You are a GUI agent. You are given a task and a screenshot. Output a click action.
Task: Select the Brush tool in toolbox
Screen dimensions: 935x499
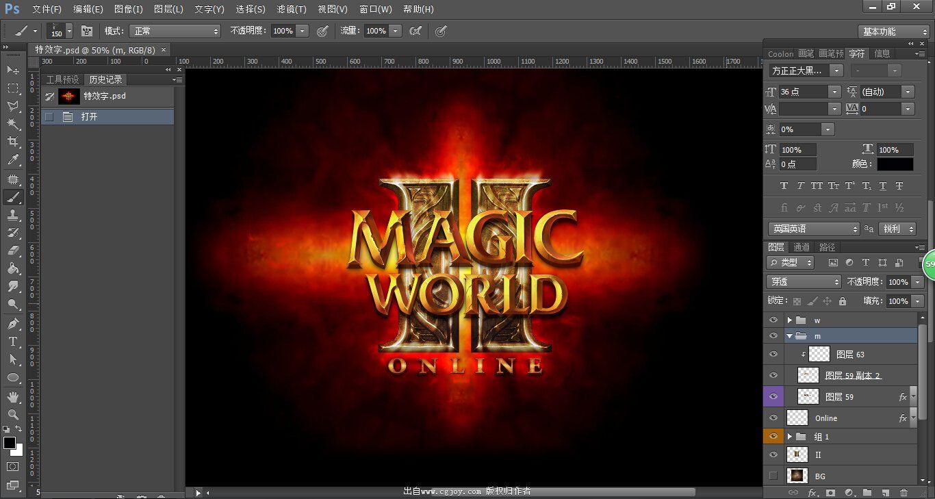click(13, 197)
